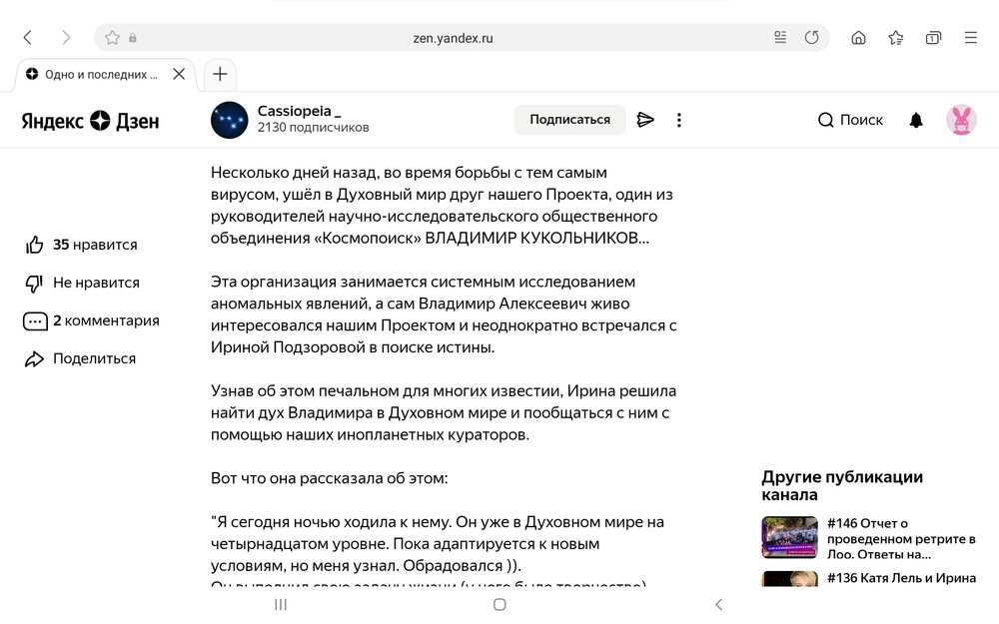Show open tabs switcher
The height and width of the screenshot is (624, 999).
[x=933, y=38]
